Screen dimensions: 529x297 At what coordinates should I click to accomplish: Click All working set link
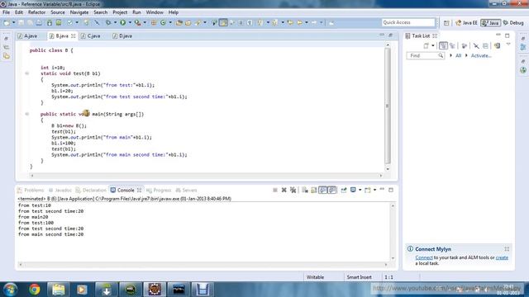coord(458,56)
